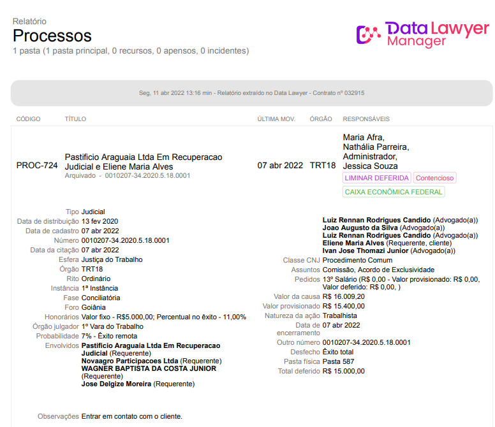Click the ÓRGÃO column header
This screenshot has width=495, height=427.
321,119
